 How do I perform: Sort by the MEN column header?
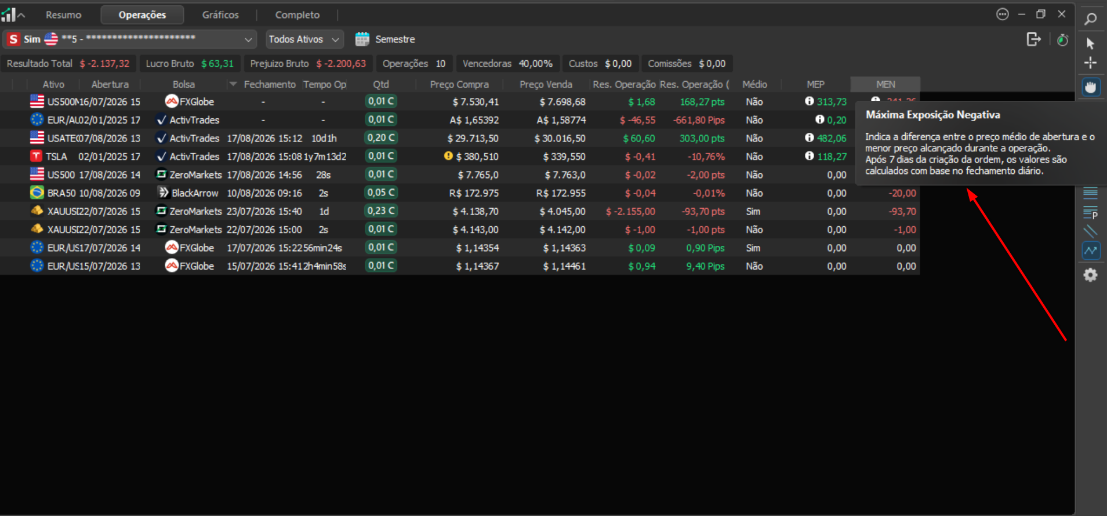point(885,84)
